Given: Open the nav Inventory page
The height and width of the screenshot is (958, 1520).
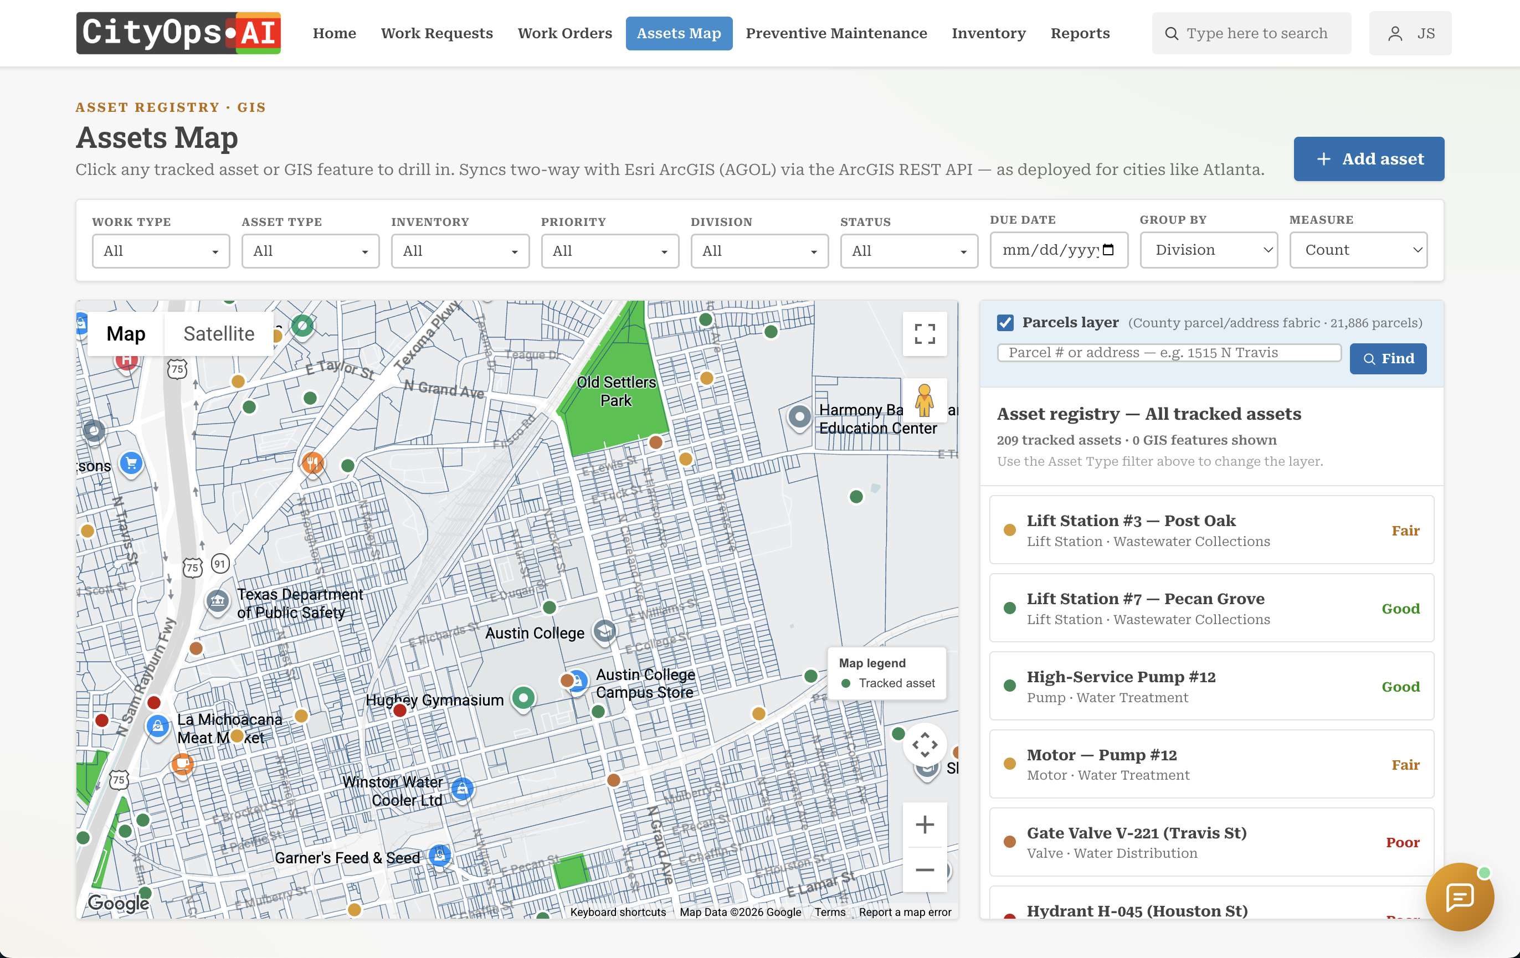Looking at the screenshot, I should point(989,33).
